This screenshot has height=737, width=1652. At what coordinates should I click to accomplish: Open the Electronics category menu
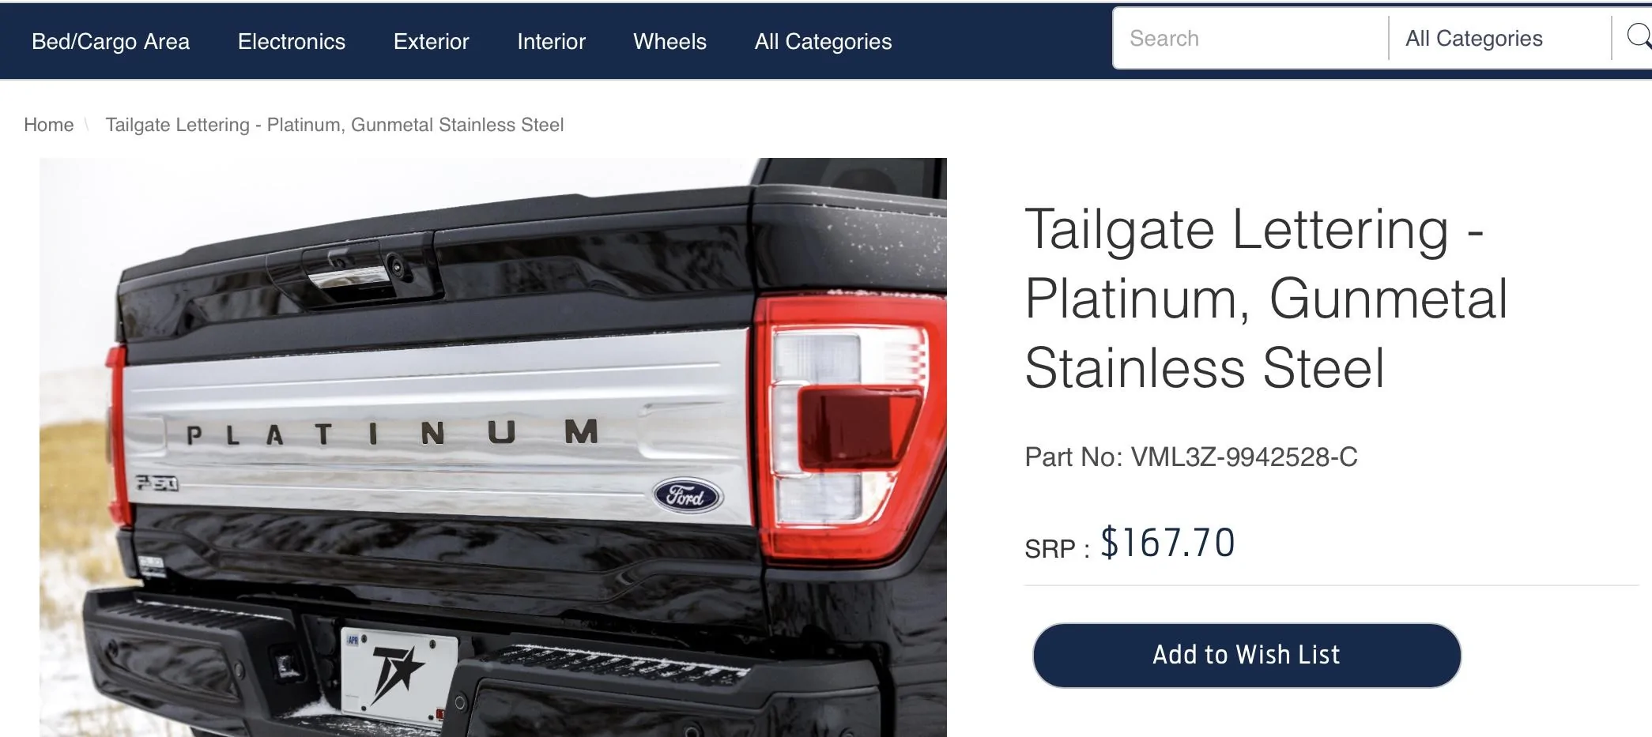click(291, 41)
